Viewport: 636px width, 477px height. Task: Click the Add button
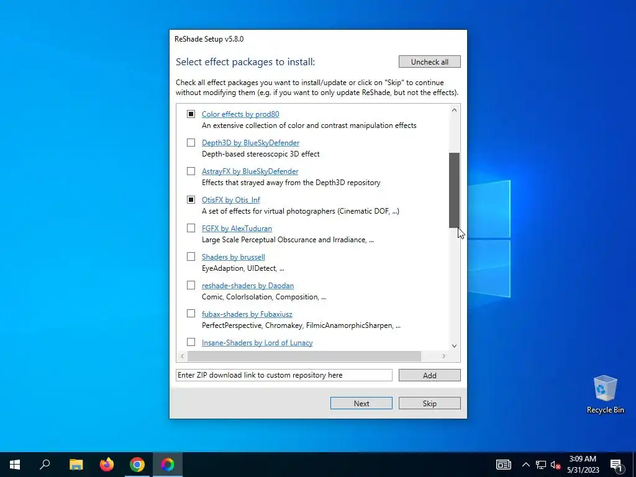[430, 375]
